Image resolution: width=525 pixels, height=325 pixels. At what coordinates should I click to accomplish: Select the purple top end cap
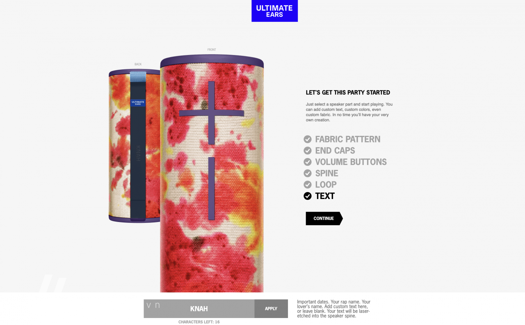(212, 62)
